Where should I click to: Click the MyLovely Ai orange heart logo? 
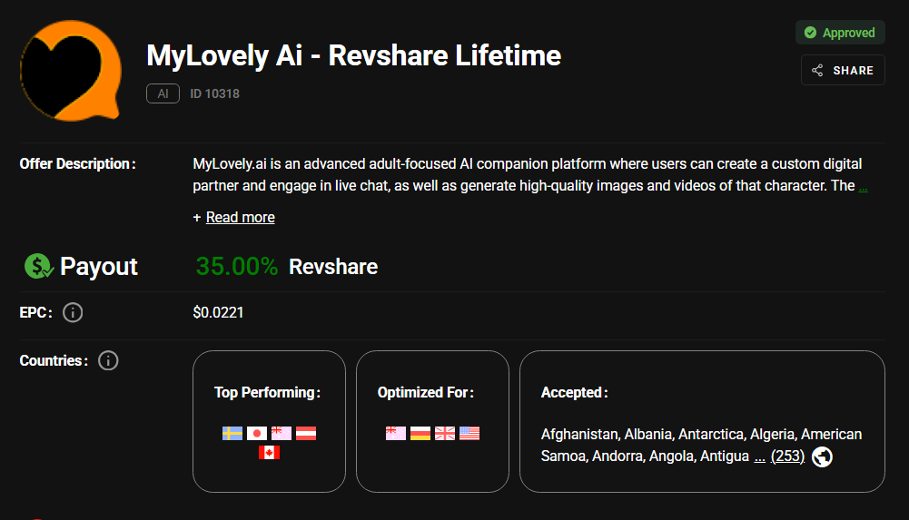71,71
